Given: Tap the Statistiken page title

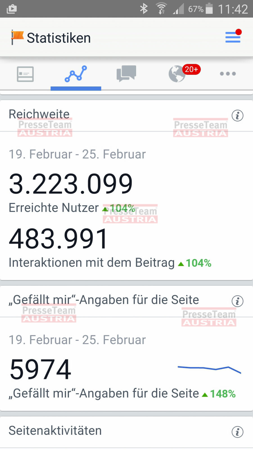Looking at the screenshot, I should click(x=59, y=38).
